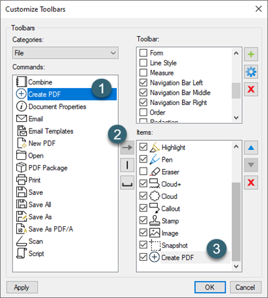
Task: Move item down with gray triangle
Action: pyautogui.click(x=251, y=165)
